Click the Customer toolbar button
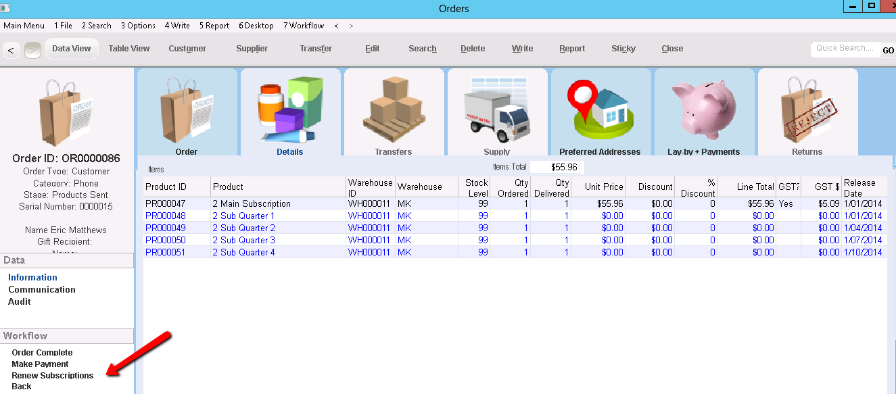 [x=188, y=49]
